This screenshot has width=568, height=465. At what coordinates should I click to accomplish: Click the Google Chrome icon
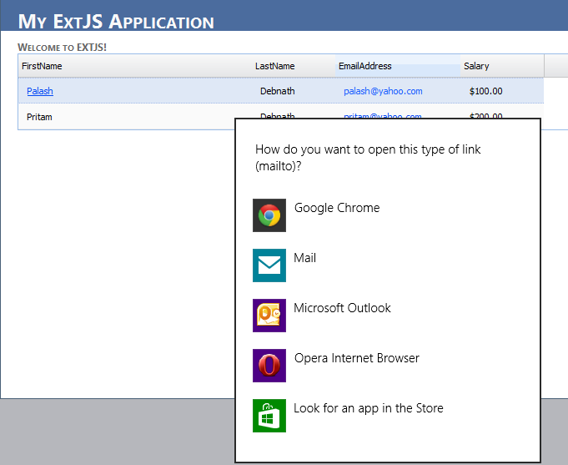[269, 215]
